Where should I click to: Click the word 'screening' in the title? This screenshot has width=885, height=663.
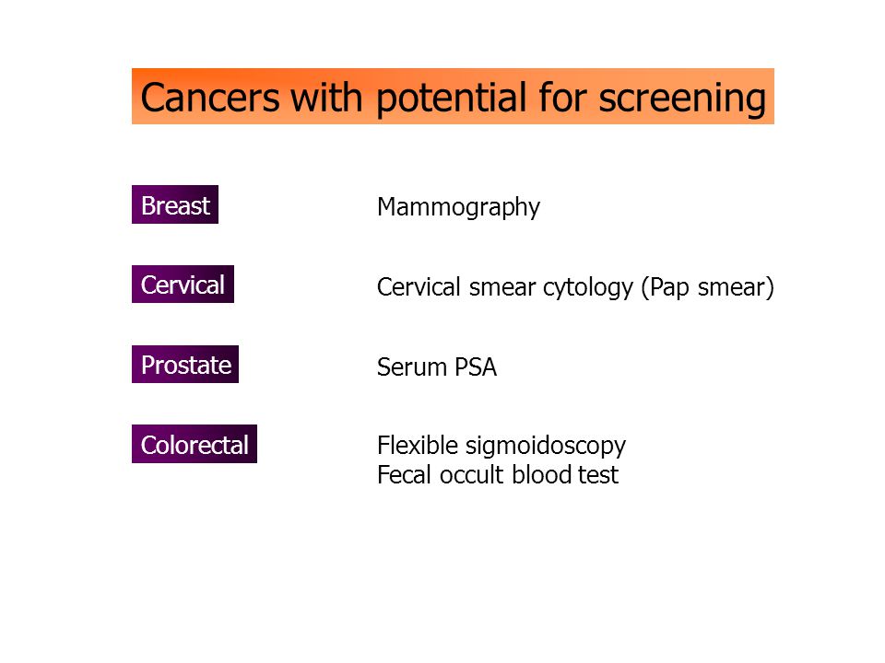(682, 99)
